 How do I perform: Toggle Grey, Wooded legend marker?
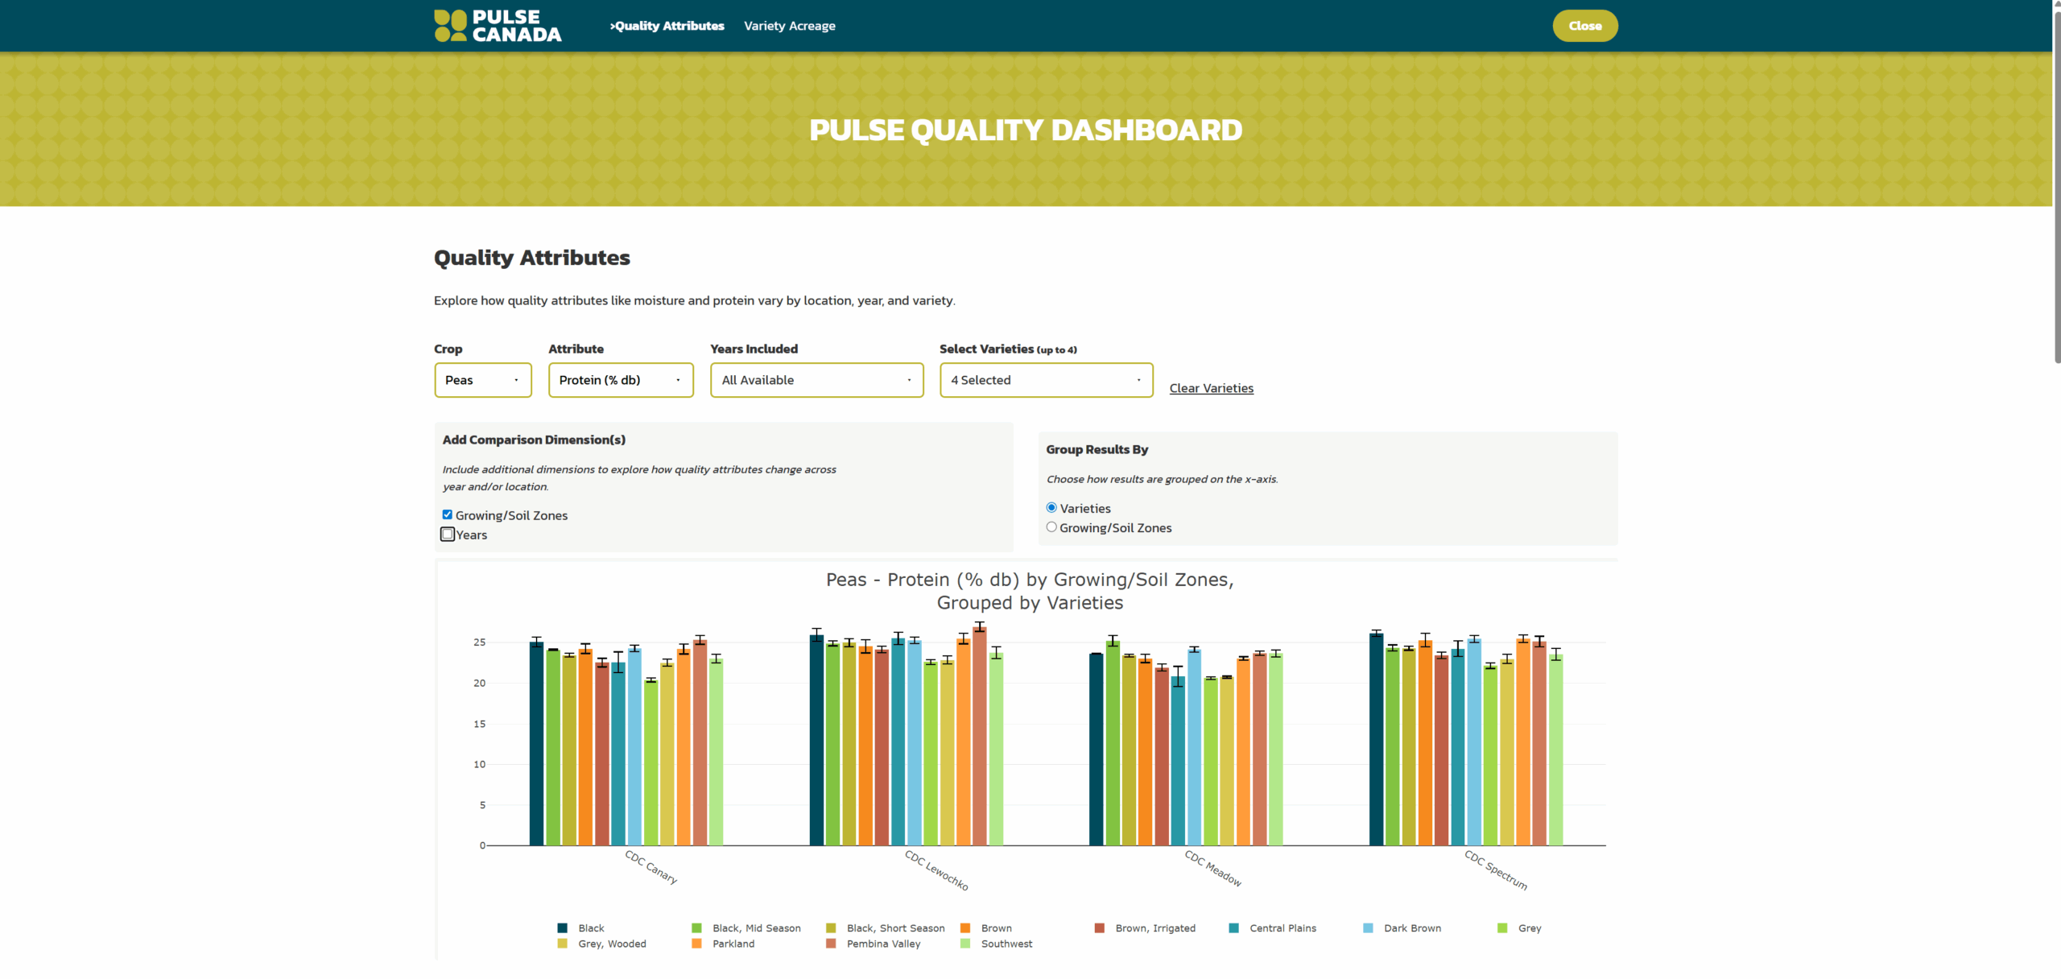click(562, 944)
